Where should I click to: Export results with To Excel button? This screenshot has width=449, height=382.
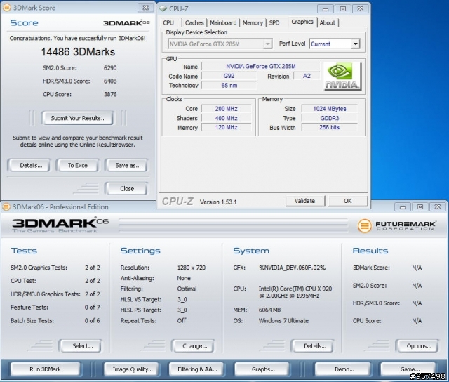click(78, 165)
